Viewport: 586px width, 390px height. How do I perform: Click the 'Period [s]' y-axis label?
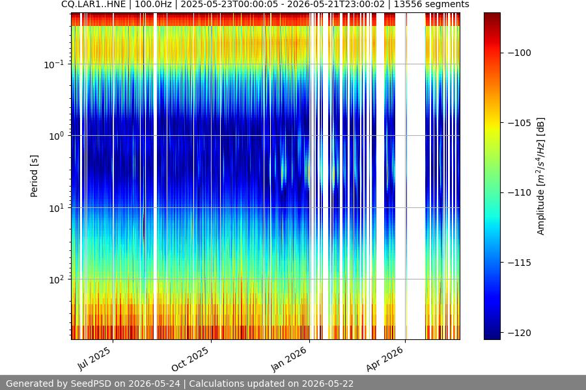click(x=34, y=176)
